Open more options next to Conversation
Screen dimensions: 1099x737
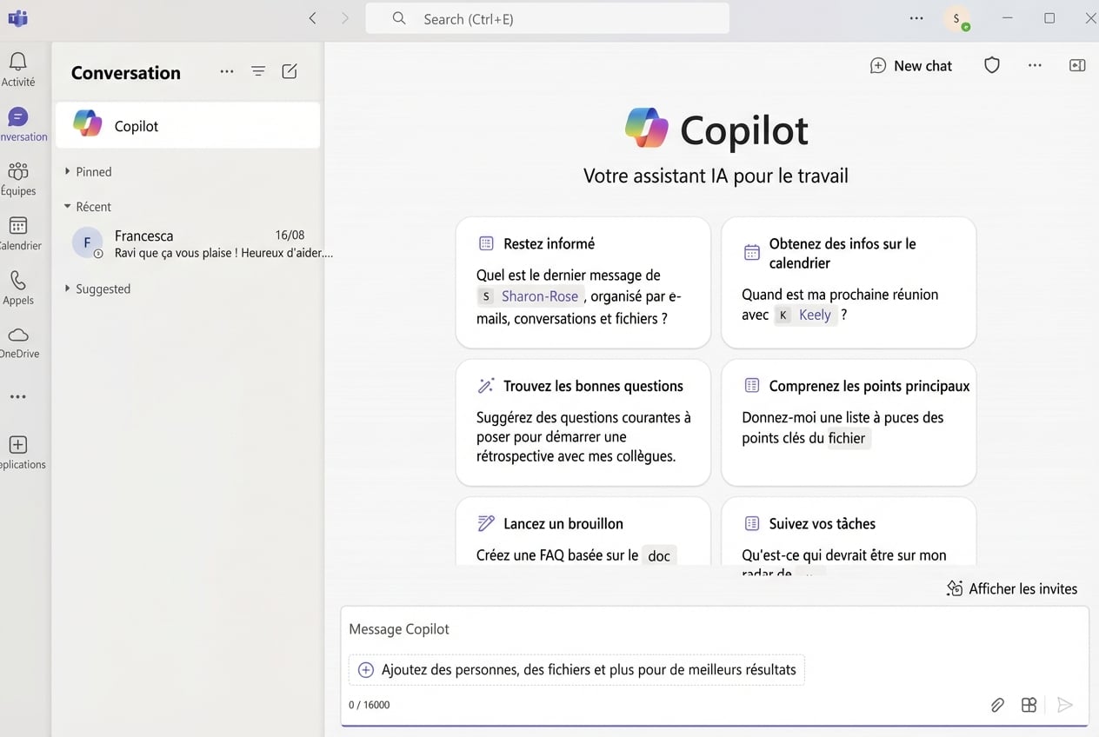click(x=227, y=71)
